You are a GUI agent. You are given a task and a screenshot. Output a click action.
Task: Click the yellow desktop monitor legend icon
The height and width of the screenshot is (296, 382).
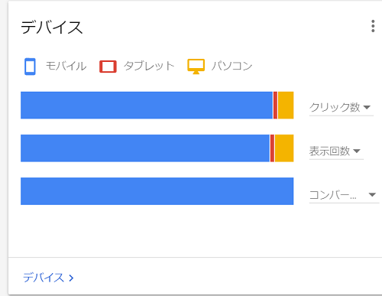196,67
